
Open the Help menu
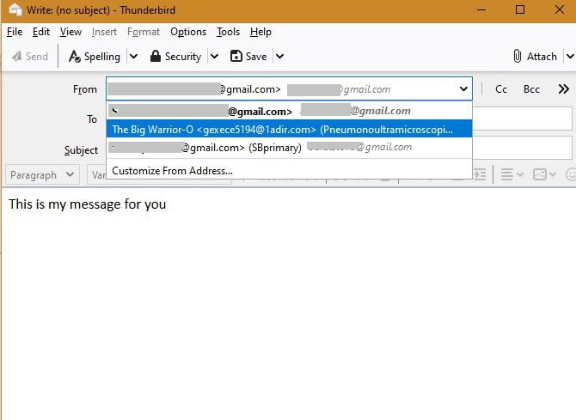tap(260, 32)
